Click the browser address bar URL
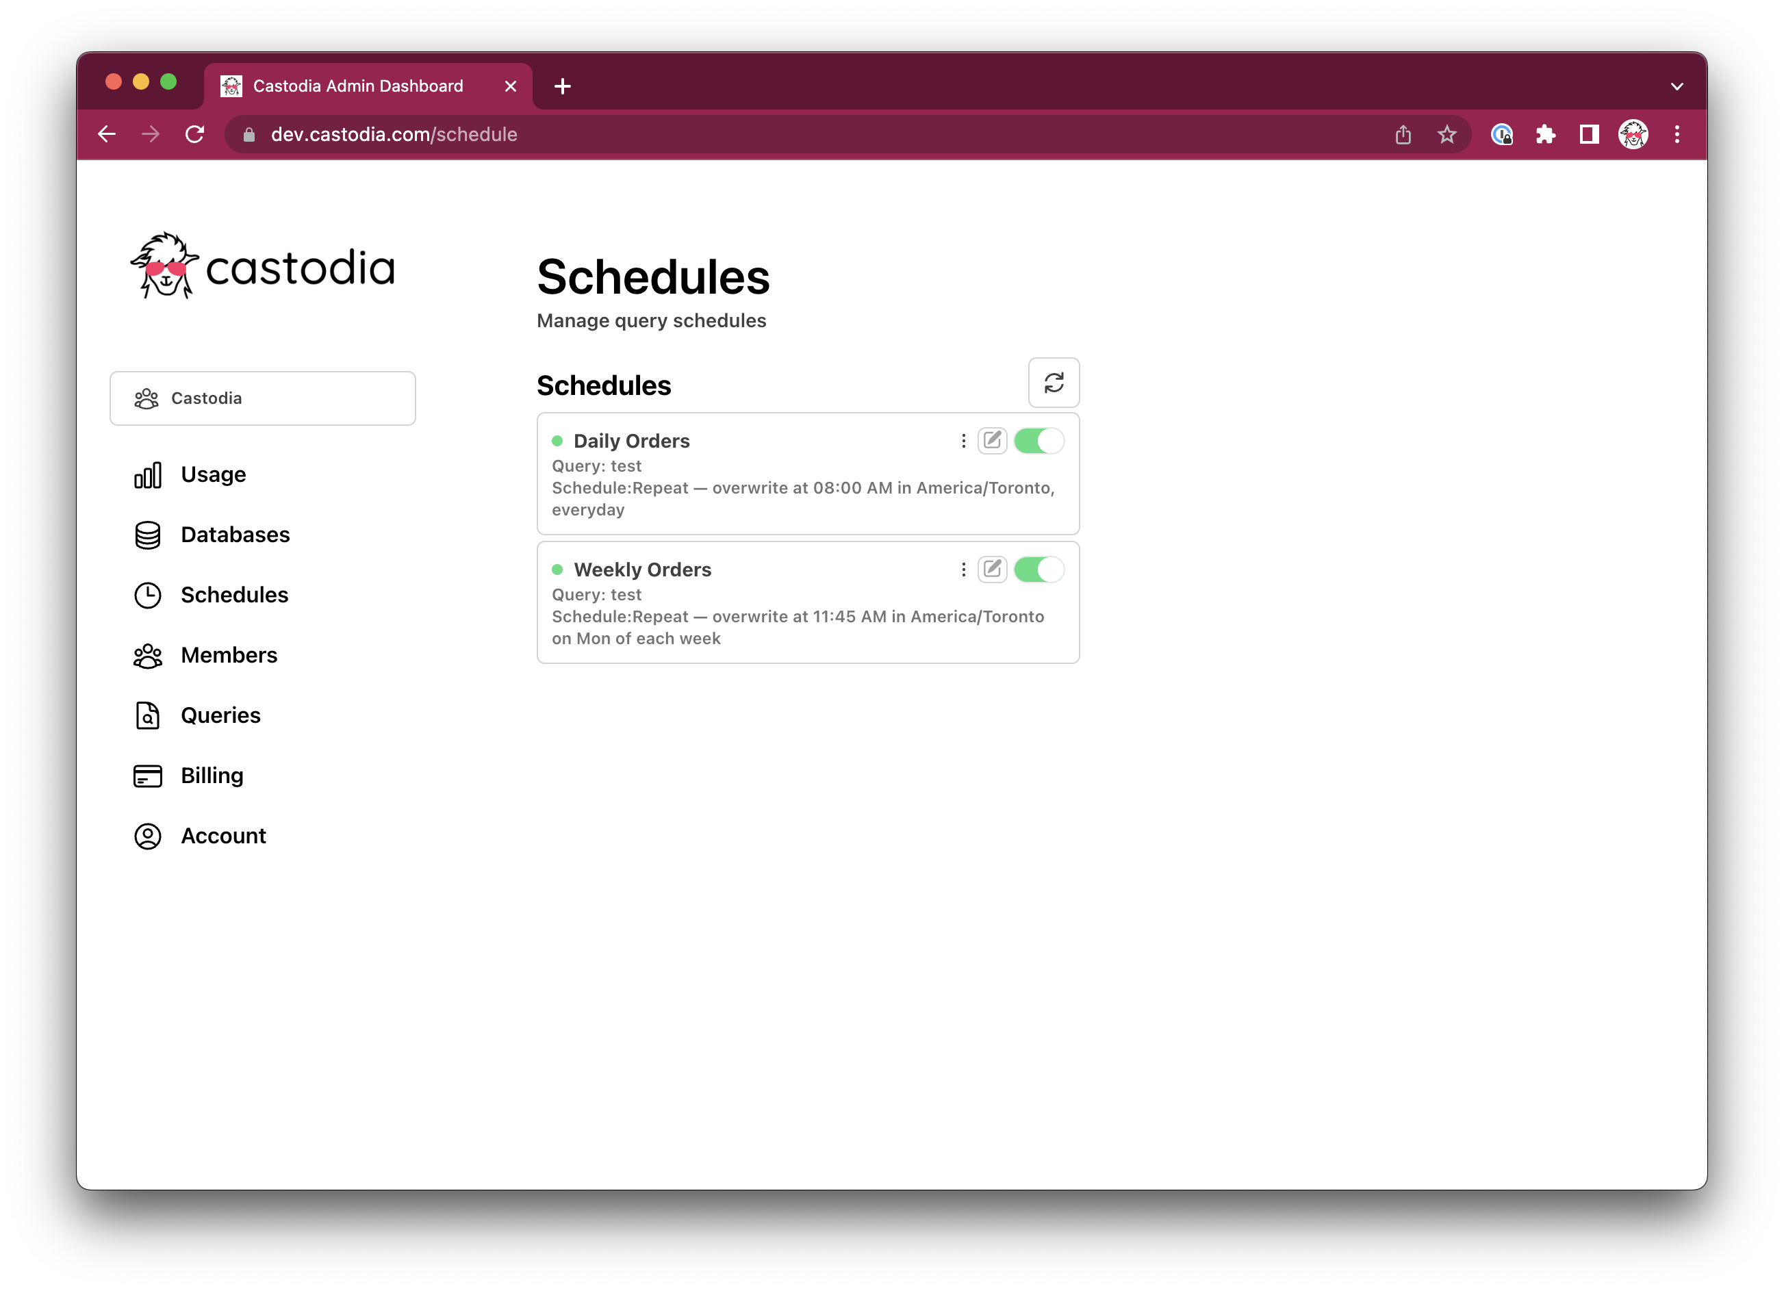 (x=394, y=135)
